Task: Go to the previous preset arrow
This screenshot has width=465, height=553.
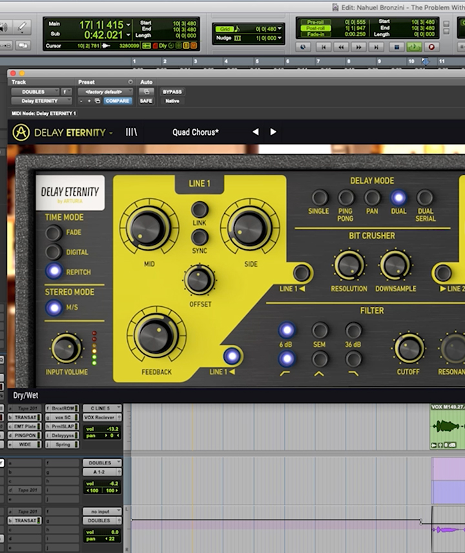Action: click(x=256, y=132)
